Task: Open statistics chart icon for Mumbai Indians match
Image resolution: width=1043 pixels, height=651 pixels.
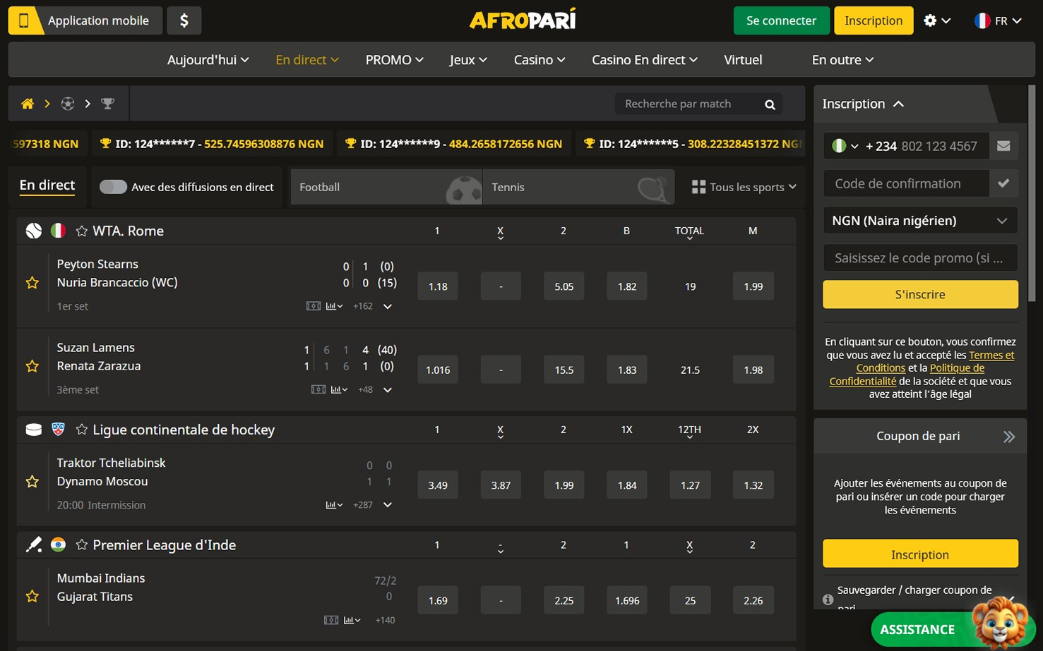Action: (352, 620)
